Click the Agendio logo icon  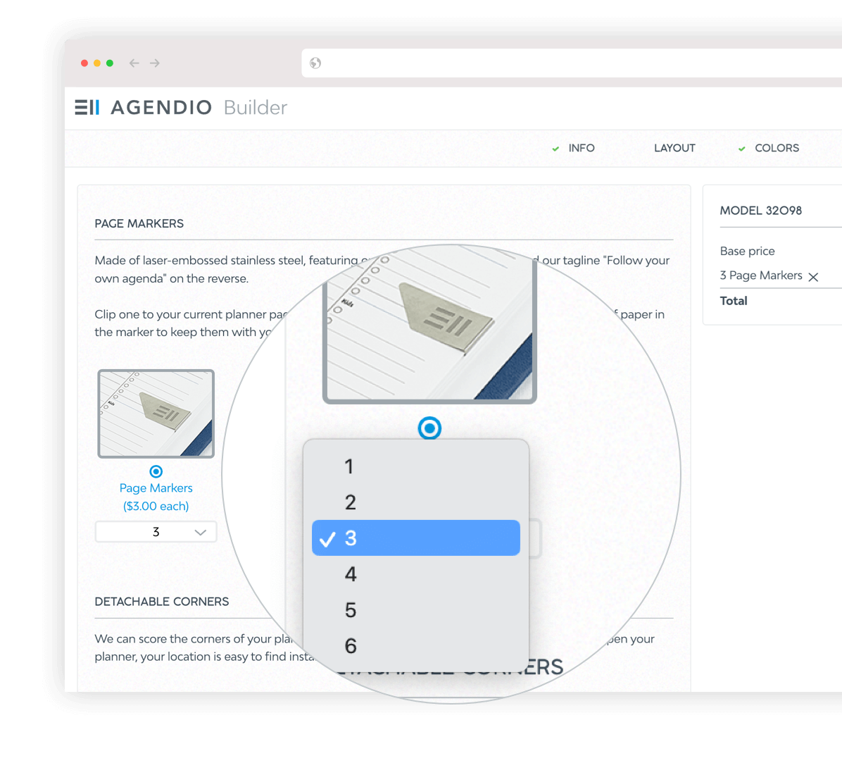[x=87, y=107]
